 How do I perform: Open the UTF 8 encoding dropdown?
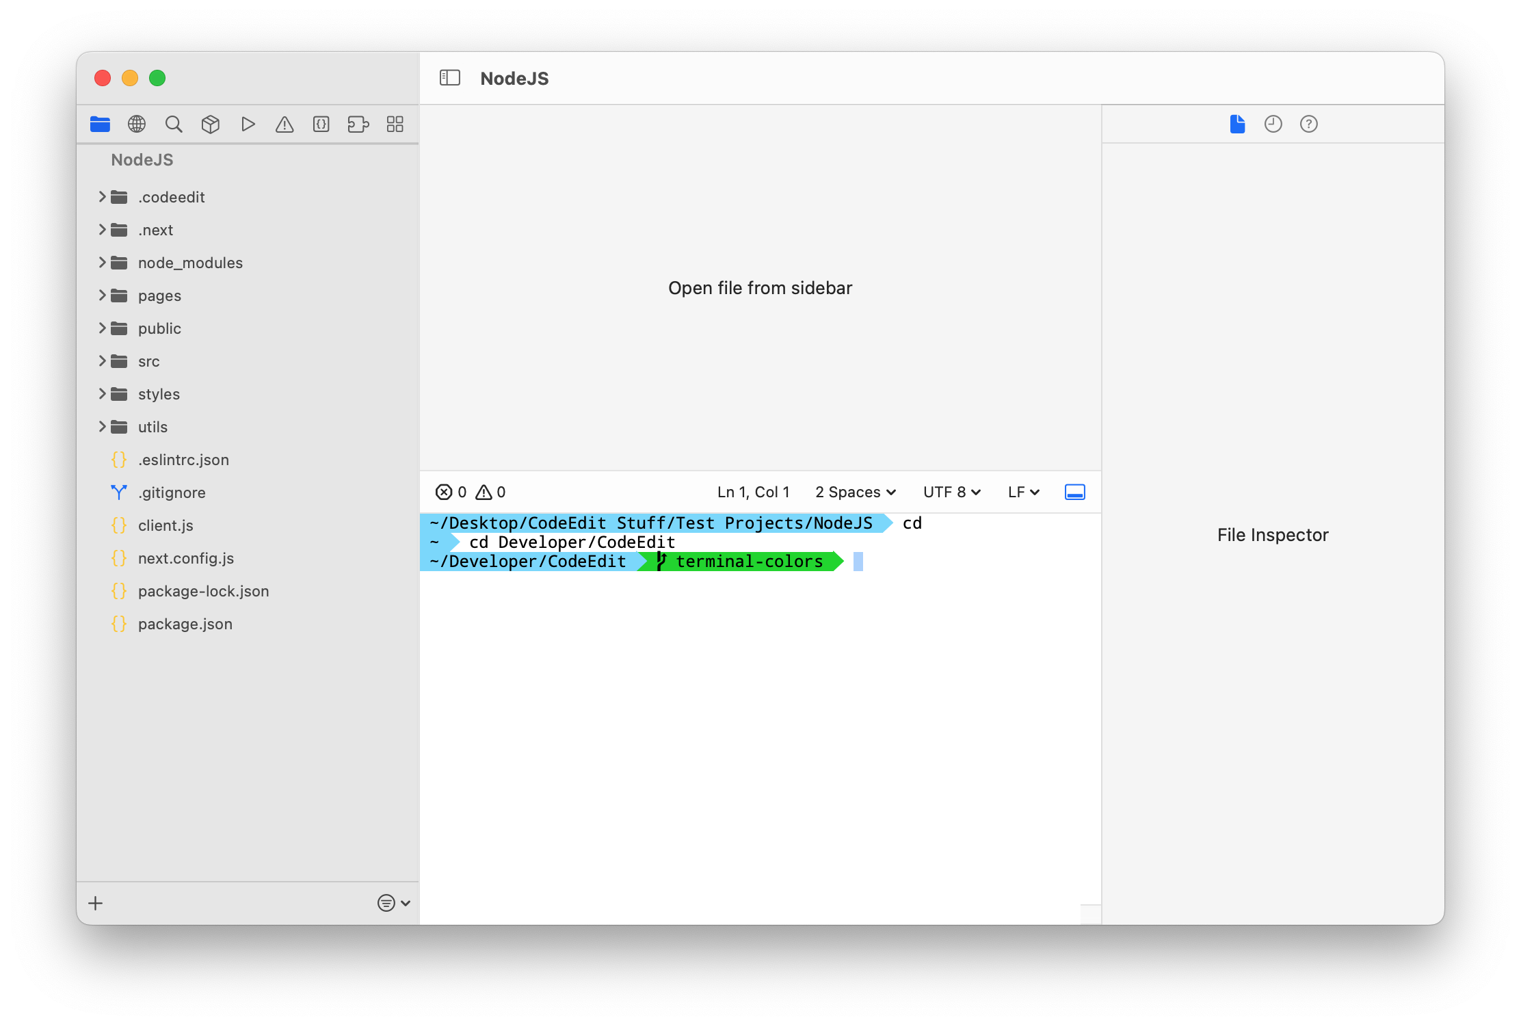[951, 492]
